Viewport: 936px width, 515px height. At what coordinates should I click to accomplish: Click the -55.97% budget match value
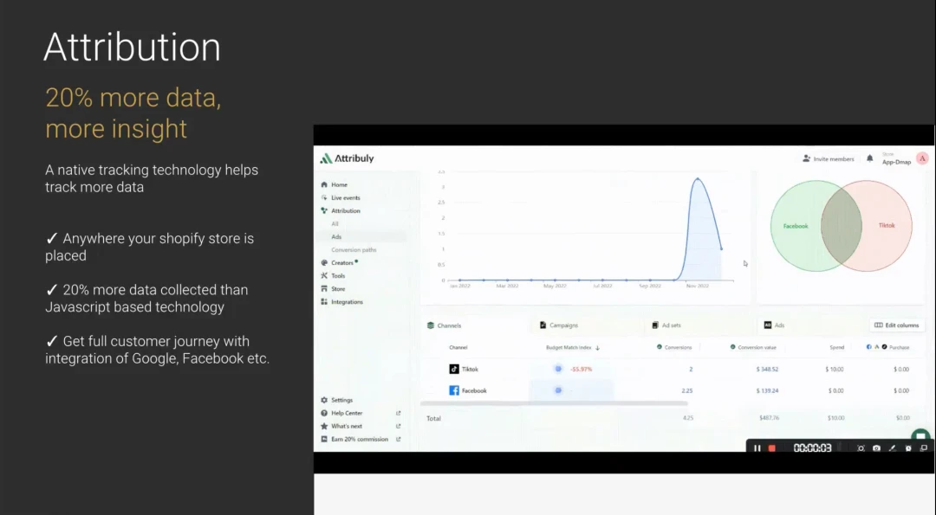[582, 370]
